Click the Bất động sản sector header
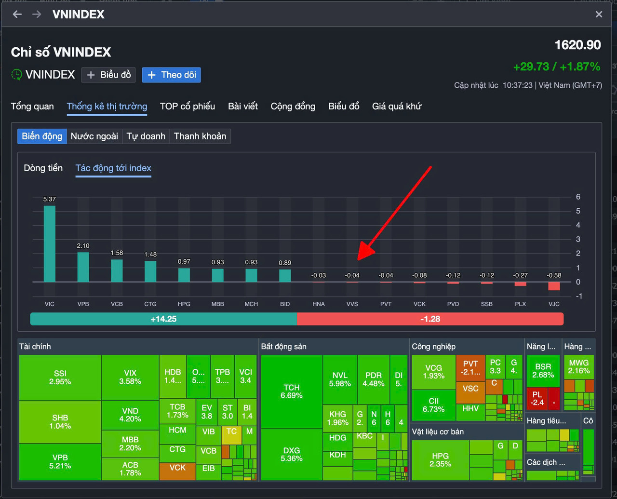This screenshot has width=617, height=499. tap(284, 346)
